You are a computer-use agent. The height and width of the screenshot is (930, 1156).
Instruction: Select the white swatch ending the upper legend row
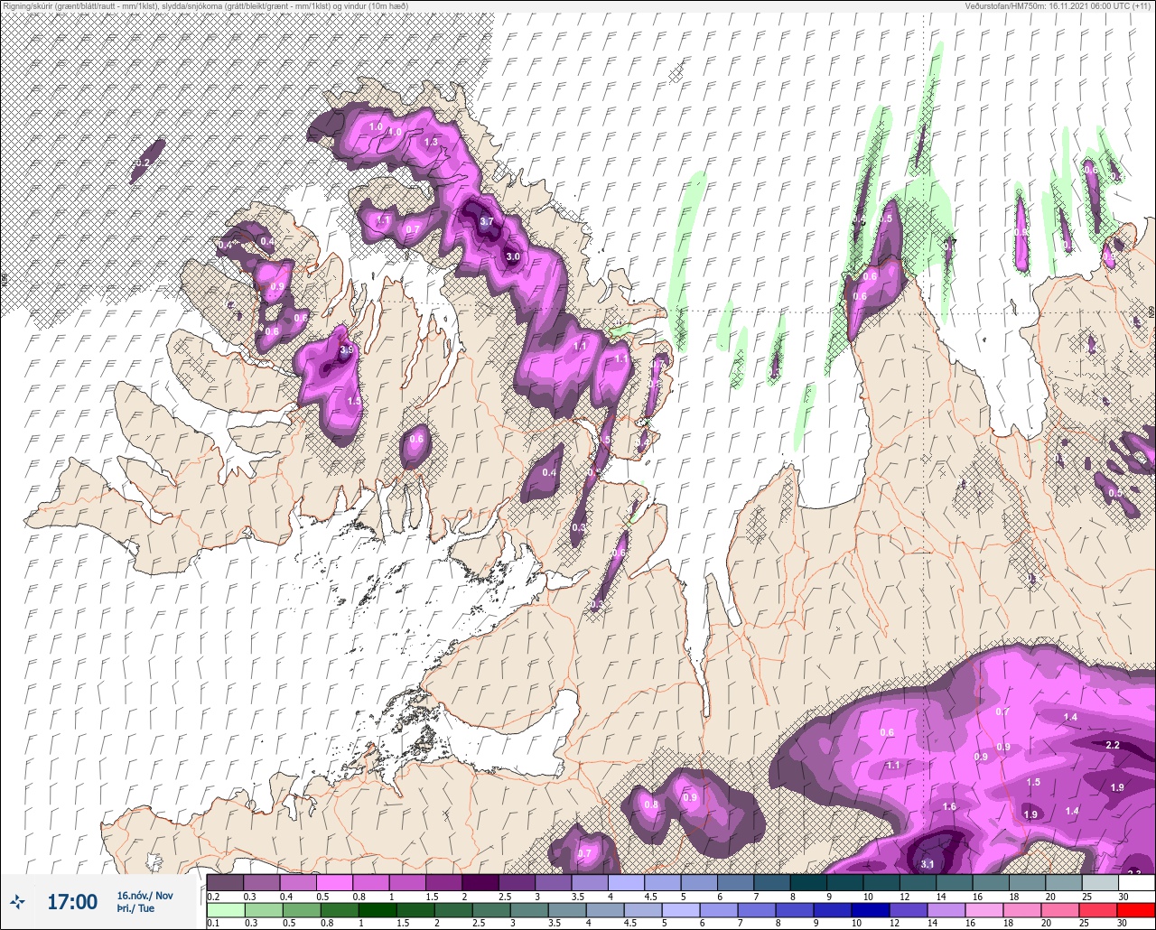point(1136,882)
